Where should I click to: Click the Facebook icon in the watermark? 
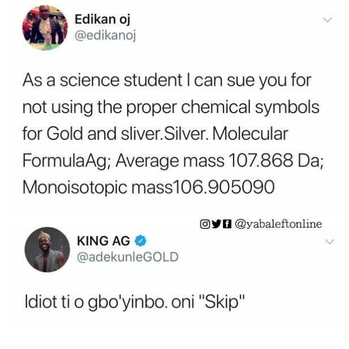227,224
